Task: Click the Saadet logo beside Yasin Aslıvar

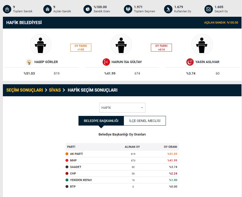Action: pyautogui.click(x=190, y=62)
